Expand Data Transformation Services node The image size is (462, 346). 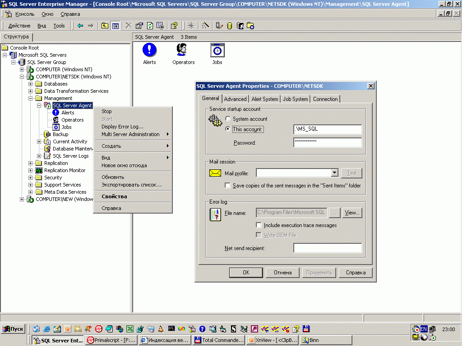click(x=30, y=91)
